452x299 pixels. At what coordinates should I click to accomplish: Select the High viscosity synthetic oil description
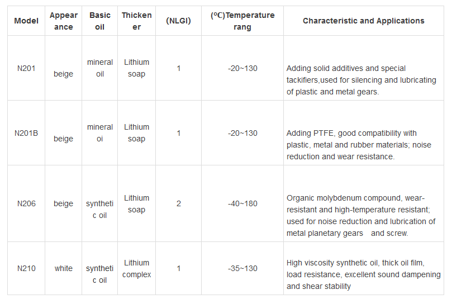(x=363, y=274)
